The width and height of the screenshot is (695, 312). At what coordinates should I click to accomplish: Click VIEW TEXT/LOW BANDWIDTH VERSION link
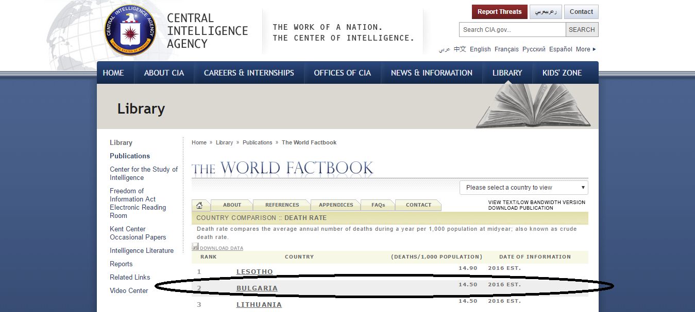point(537,203)
